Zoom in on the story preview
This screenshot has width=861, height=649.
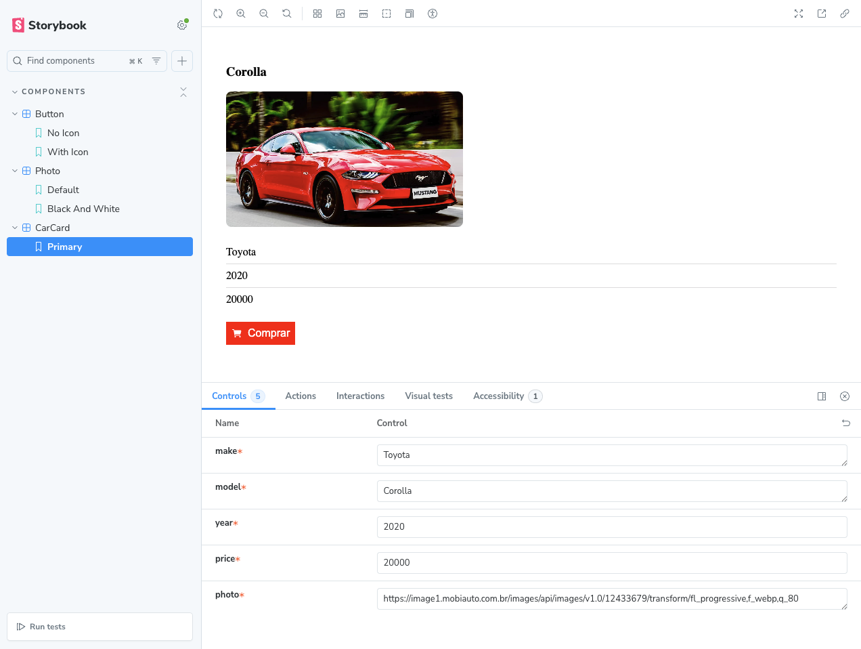241,14
